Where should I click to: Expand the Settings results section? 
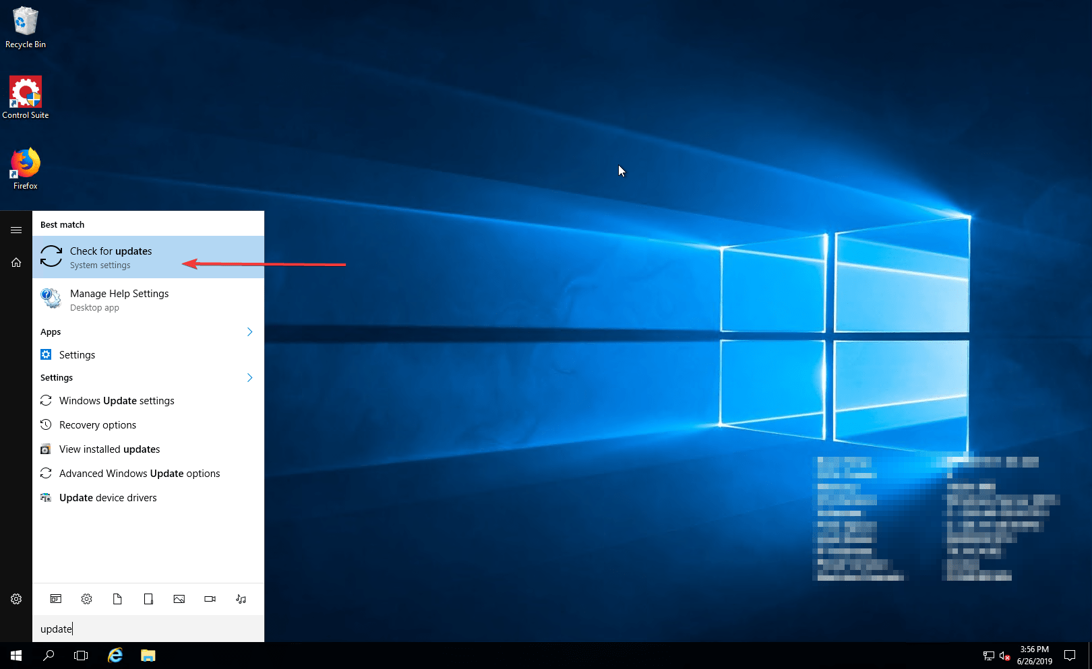pos(249,377)
